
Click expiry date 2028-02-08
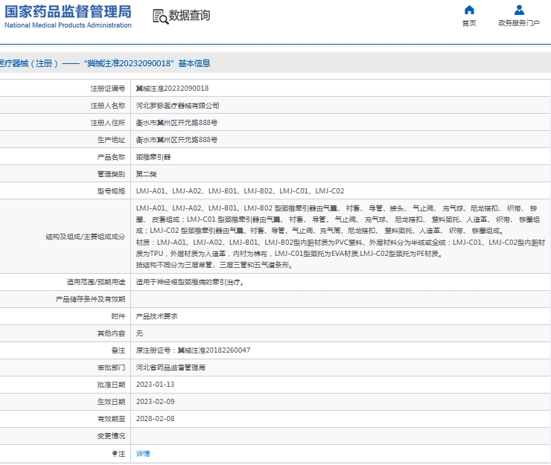[155, 419]
